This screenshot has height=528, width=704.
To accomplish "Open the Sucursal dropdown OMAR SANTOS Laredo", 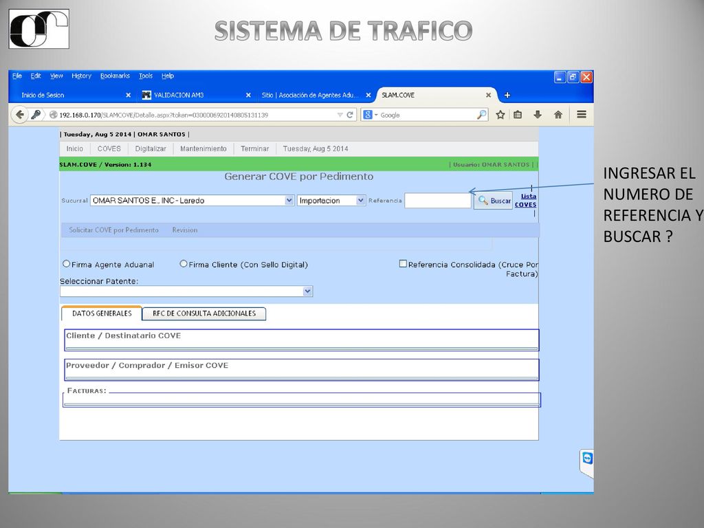I will click(192, 200).
